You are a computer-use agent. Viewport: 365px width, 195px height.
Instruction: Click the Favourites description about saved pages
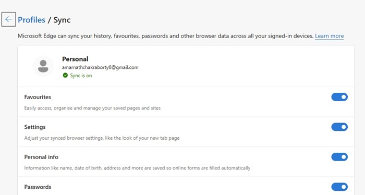click(x=92, y=108)
